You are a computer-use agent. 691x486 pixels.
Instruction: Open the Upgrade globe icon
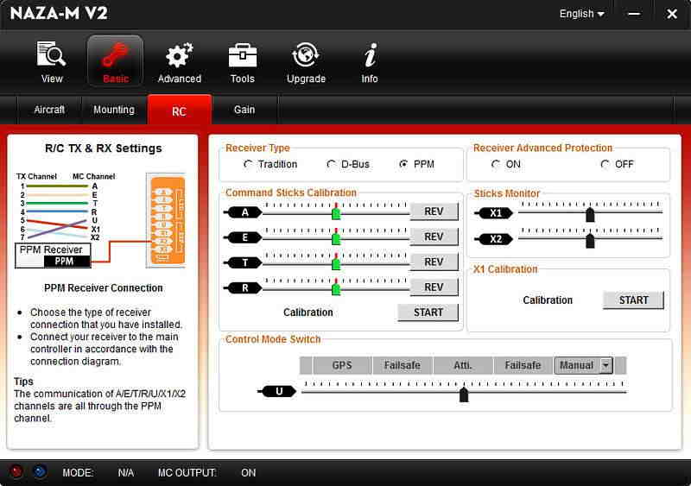pyautogui.click(x=306, y=55)
